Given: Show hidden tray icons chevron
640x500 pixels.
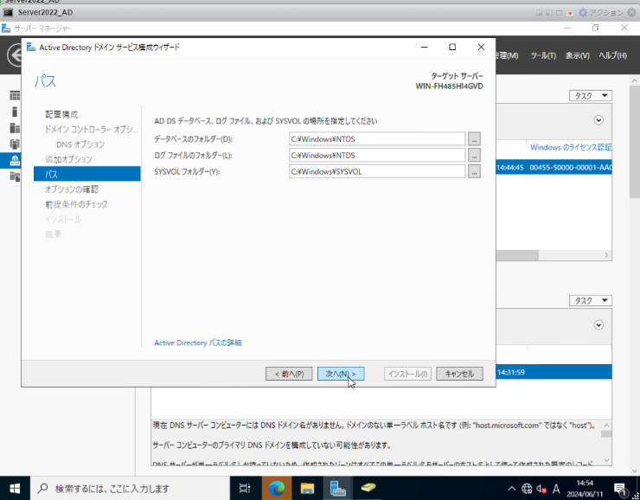Looking at the screenshot, I should pos(511,488).
